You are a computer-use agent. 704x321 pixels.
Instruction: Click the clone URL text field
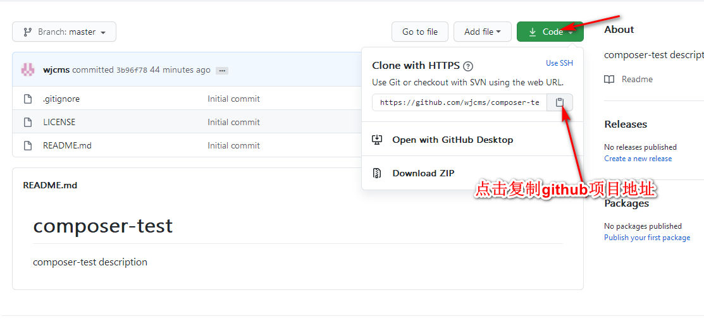(459, 102)
